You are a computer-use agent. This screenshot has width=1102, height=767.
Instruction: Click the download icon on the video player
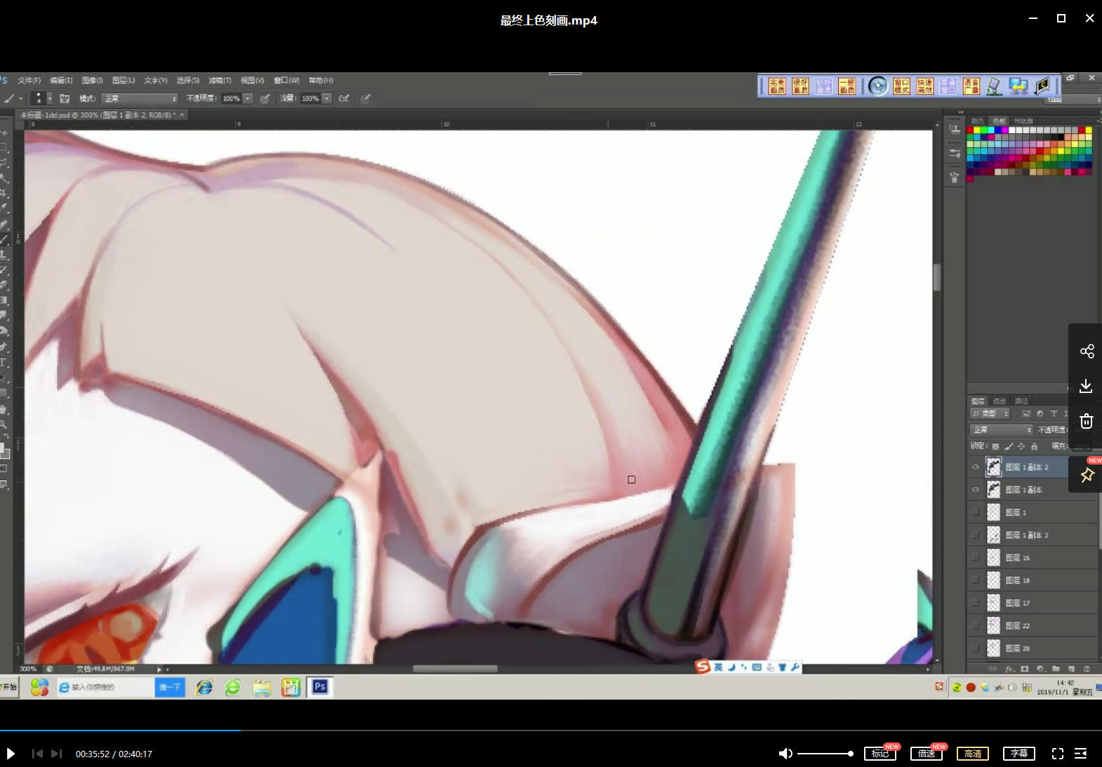pos(1086,386)
